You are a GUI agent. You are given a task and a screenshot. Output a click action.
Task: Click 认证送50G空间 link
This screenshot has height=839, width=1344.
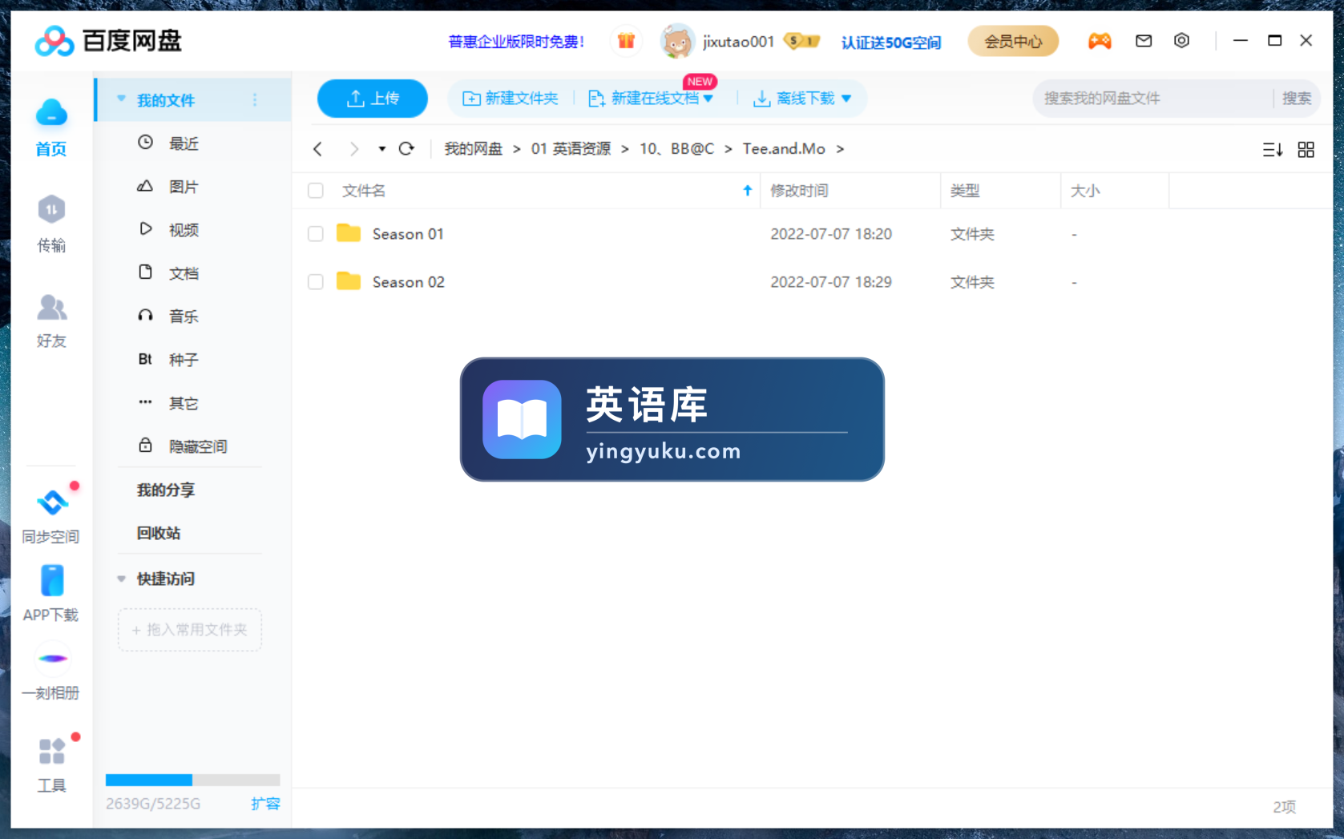click(x=891, y=42)
